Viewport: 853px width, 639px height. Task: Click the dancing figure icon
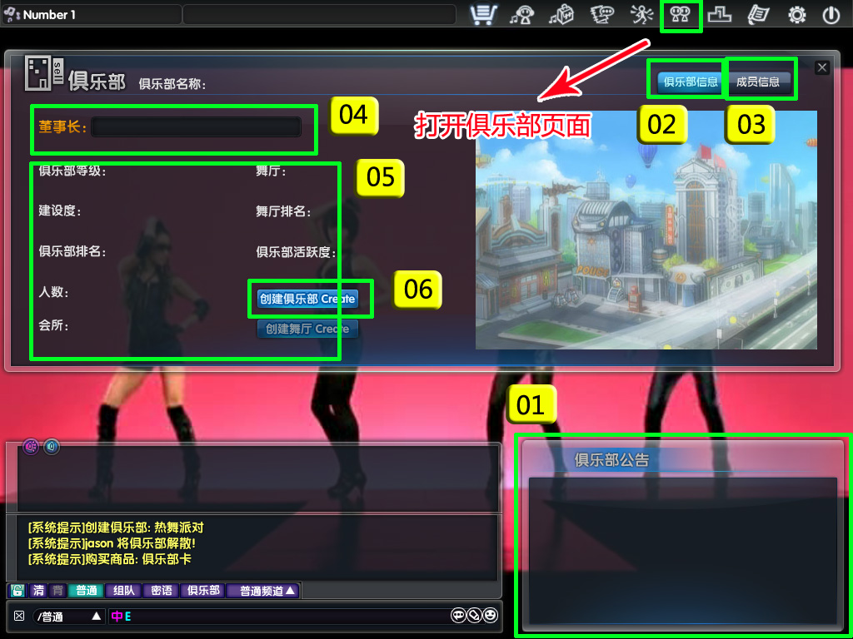641,15
